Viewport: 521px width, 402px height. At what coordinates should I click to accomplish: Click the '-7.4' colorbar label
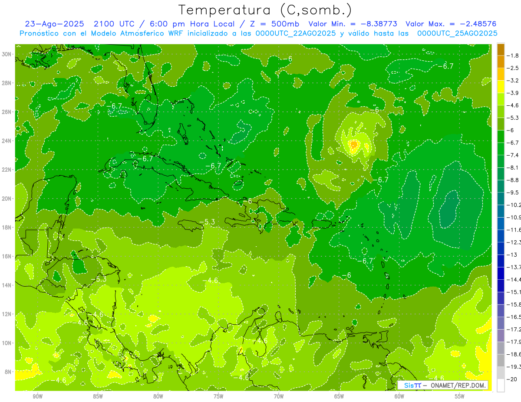tap(513, 155)
